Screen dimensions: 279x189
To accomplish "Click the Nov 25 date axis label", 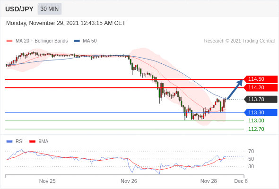I will coord(47,181).
